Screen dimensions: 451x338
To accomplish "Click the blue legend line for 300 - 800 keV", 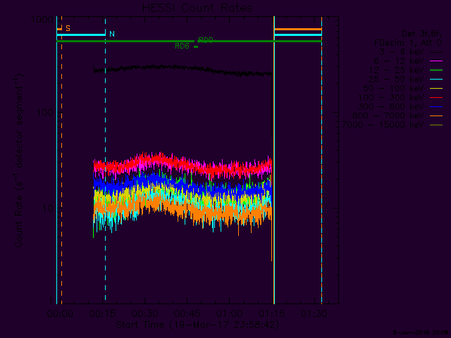I will pyautogui.click(x=436, y=106).
